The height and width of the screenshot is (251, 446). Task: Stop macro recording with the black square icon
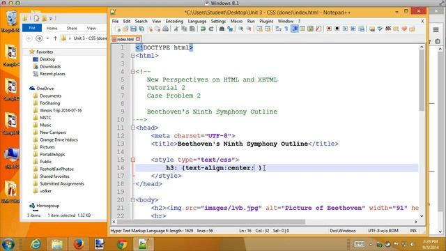pos(337,29)
